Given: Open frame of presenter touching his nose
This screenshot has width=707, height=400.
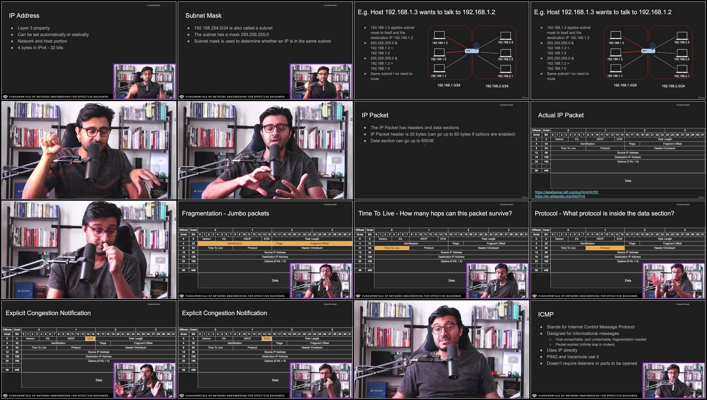Looking at the screenshot, I should [88, 250].
